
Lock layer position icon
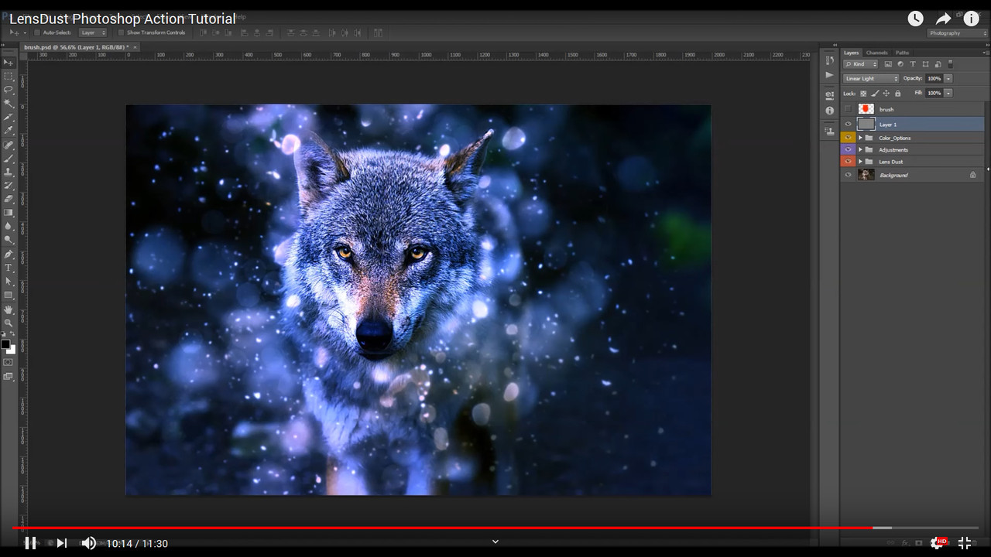(x=886, y=93)
